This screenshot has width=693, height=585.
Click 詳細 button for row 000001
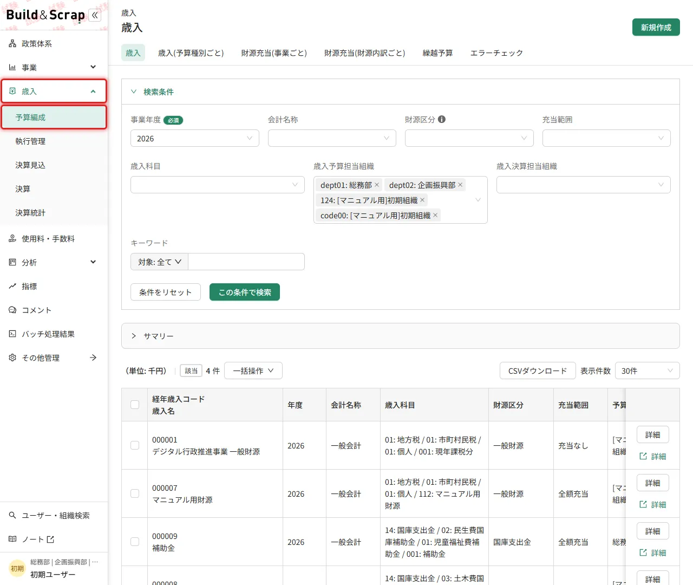tap(653, 435)
